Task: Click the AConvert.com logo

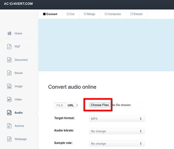Action: (18, 4)
